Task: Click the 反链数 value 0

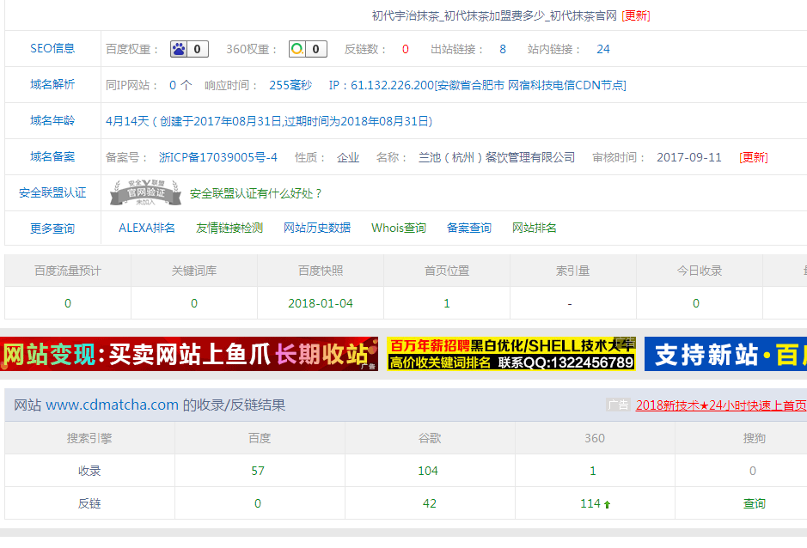Action: tap(406, 49)
